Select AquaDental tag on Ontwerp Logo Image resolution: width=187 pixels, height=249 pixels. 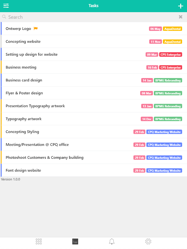172,29
